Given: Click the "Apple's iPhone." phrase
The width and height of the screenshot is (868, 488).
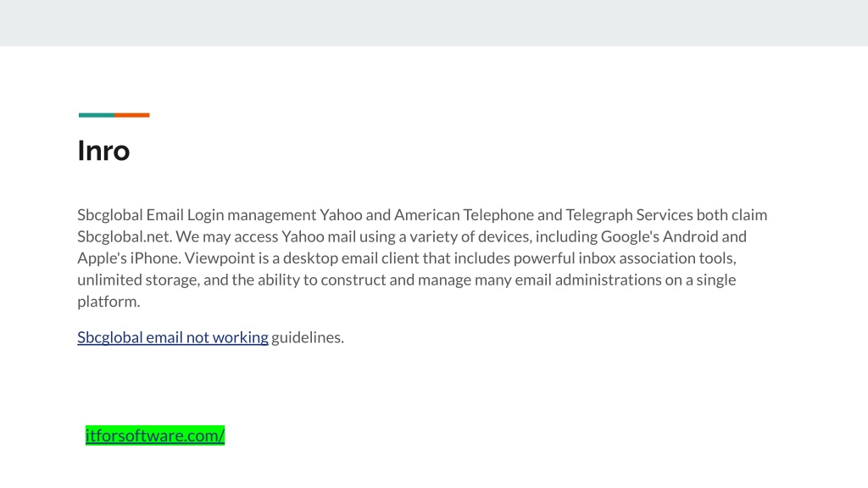Looking at the screenshot, I should (x=129, y=258).
